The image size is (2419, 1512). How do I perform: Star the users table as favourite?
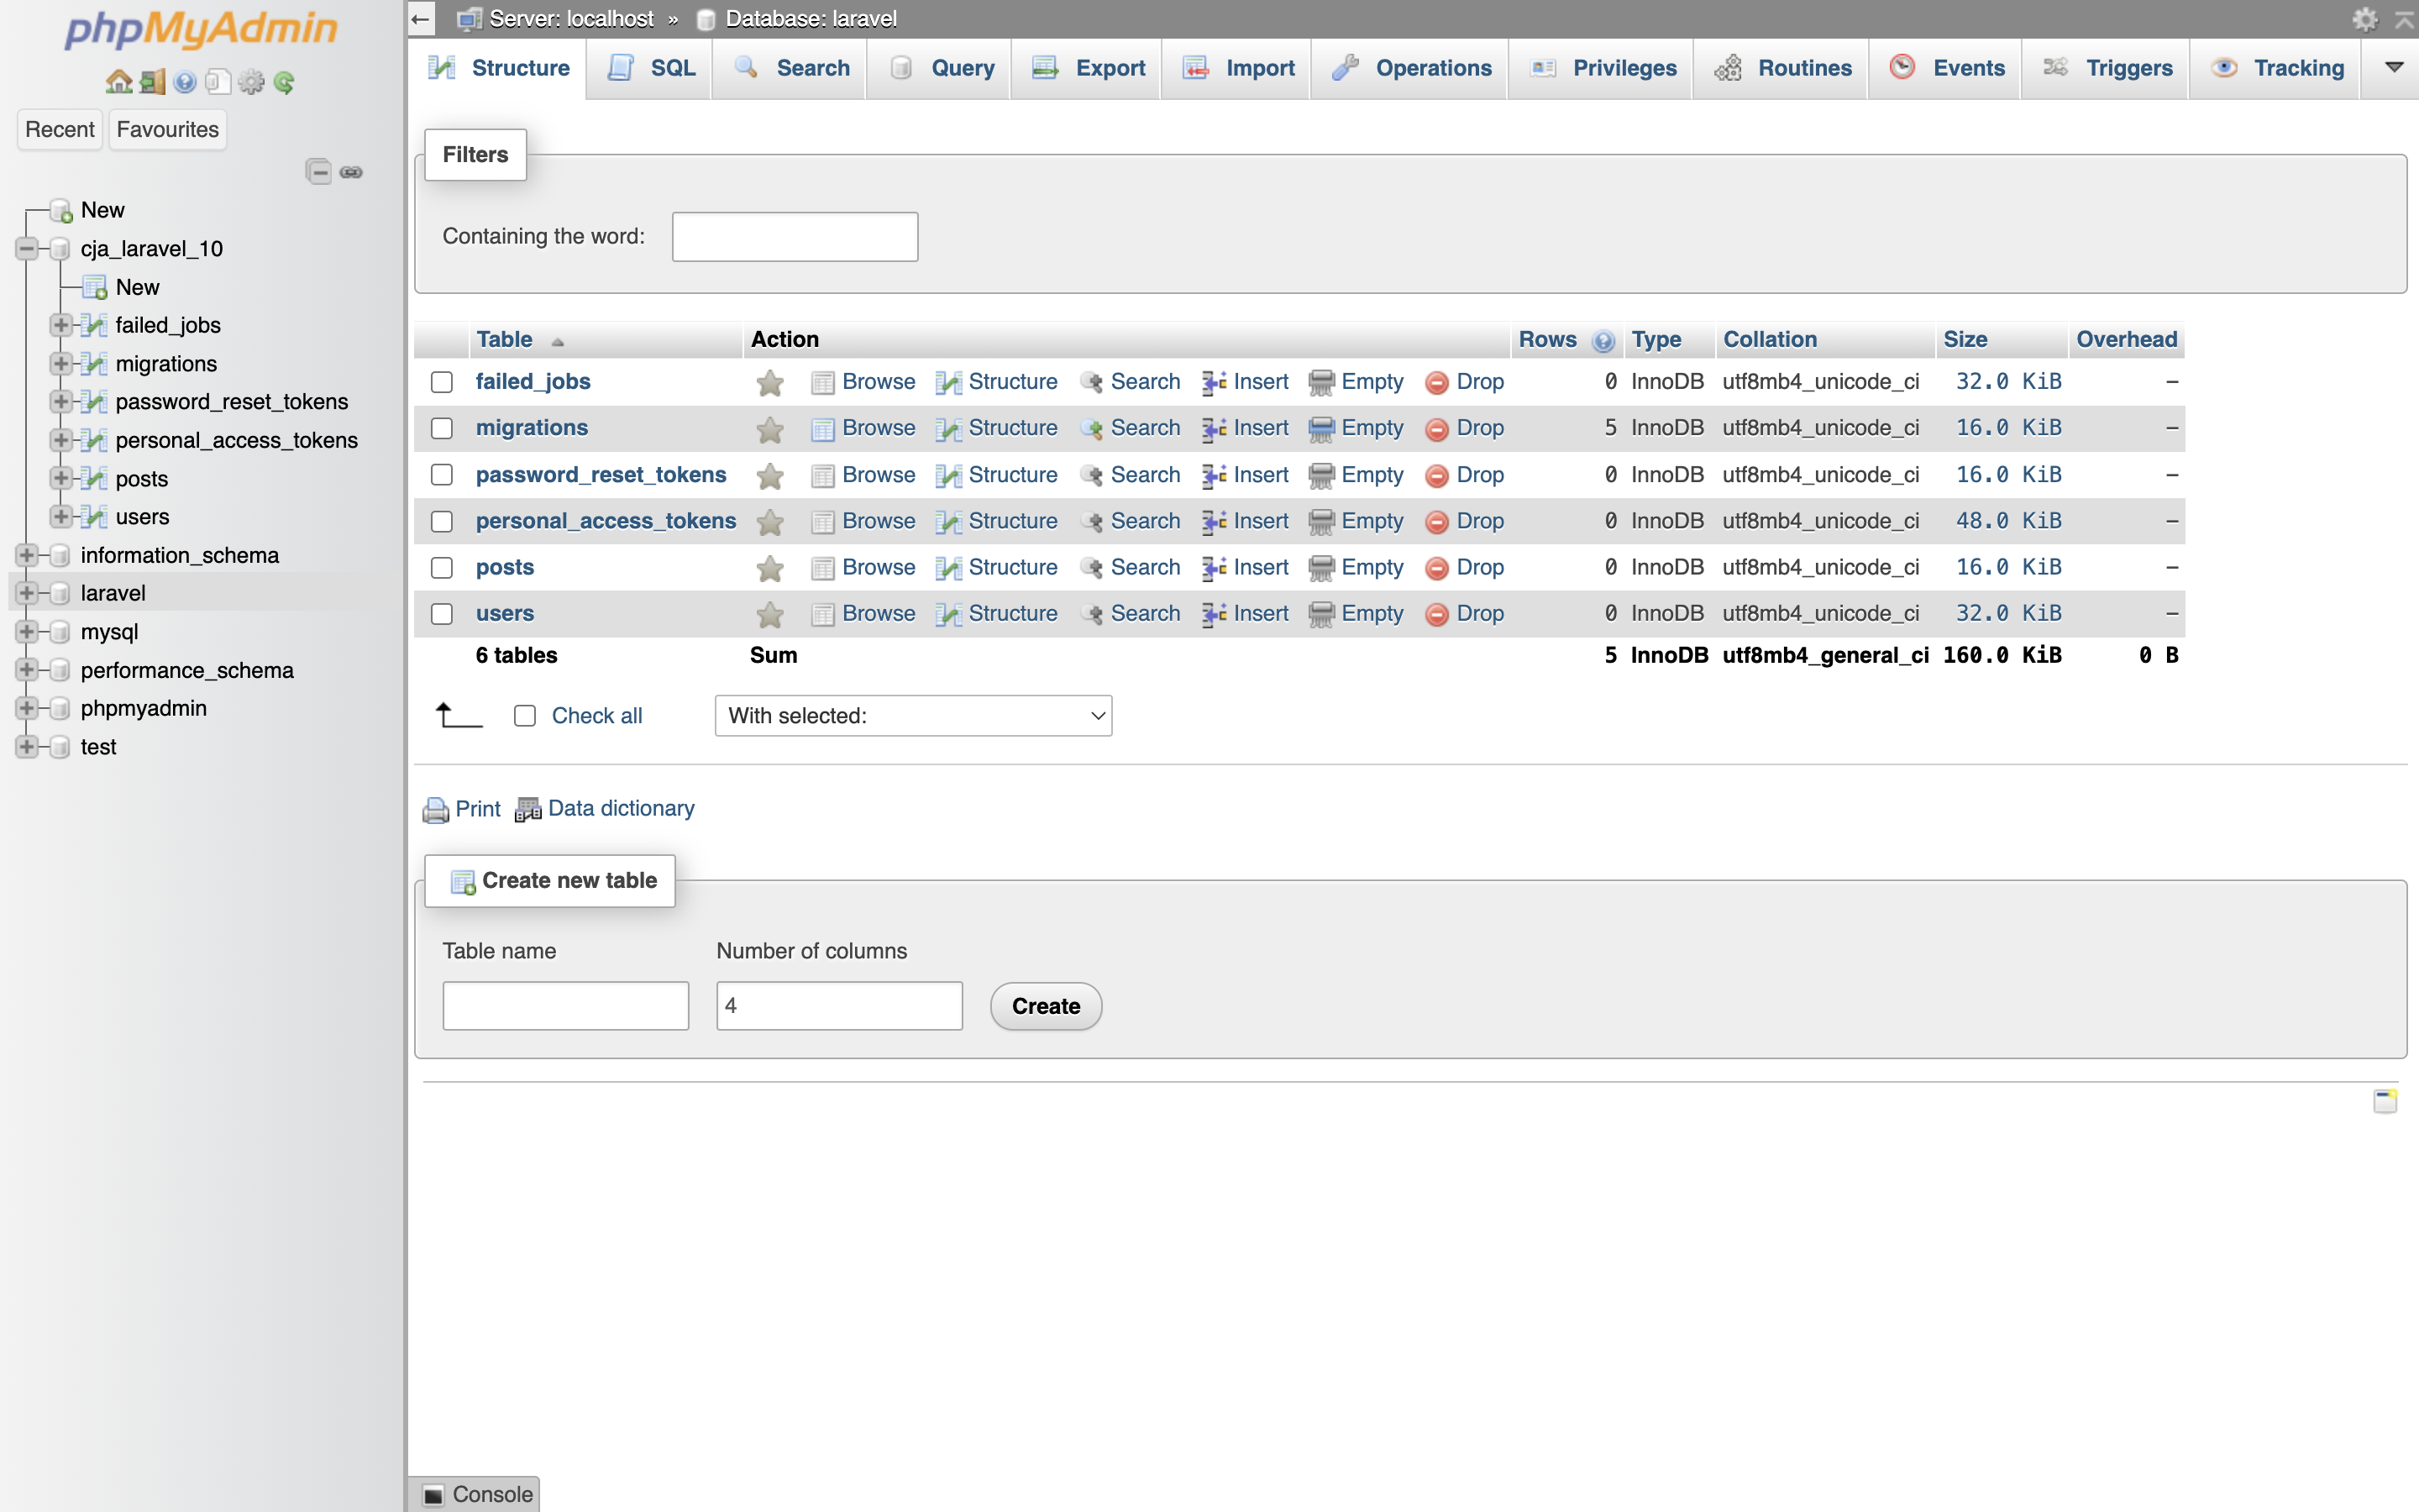pyautogui.click(x=769, y=614)
